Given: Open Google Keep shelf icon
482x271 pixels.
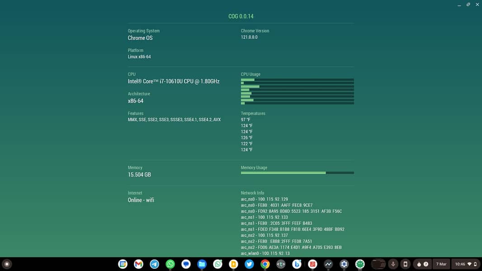Looking at the screenshot, I should pyautogui.click(x=233, y=264).
